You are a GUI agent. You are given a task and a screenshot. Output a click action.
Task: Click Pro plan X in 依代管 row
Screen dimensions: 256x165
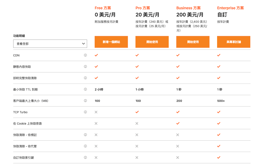[x=137, y=146]
